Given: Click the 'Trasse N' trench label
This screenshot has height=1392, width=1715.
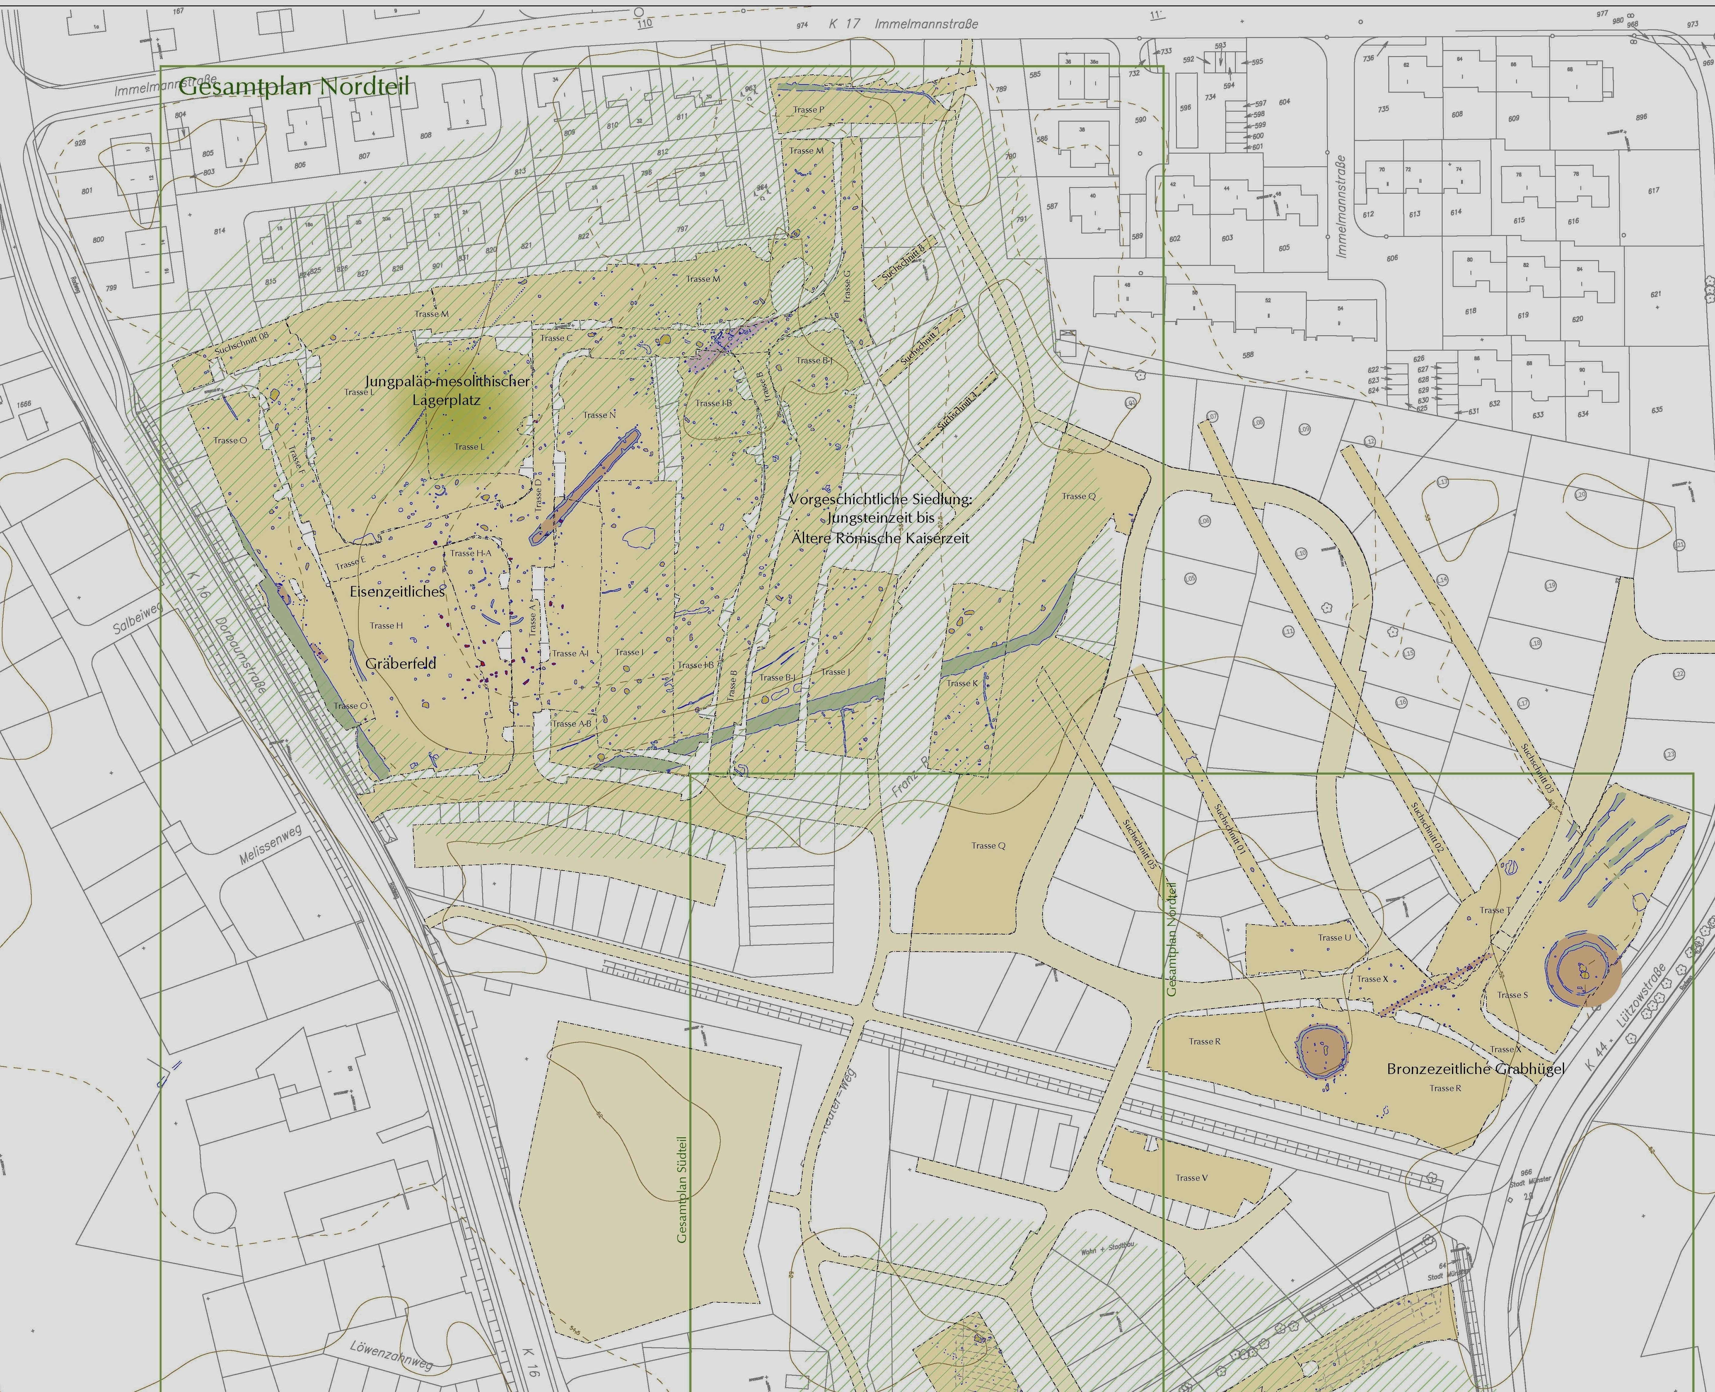Looking at the screenshot, I should (599, 415).
